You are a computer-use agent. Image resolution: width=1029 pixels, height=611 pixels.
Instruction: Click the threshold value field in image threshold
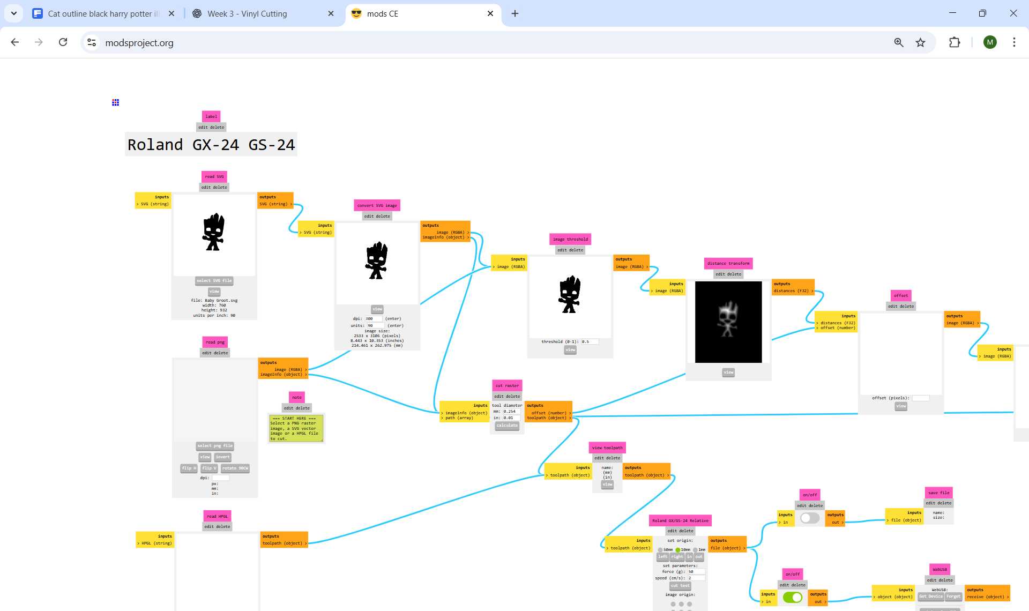(x=590, y=341)
